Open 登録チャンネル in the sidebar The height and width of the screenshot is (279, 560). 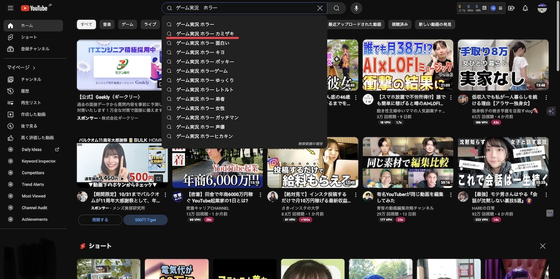(33, 49)
